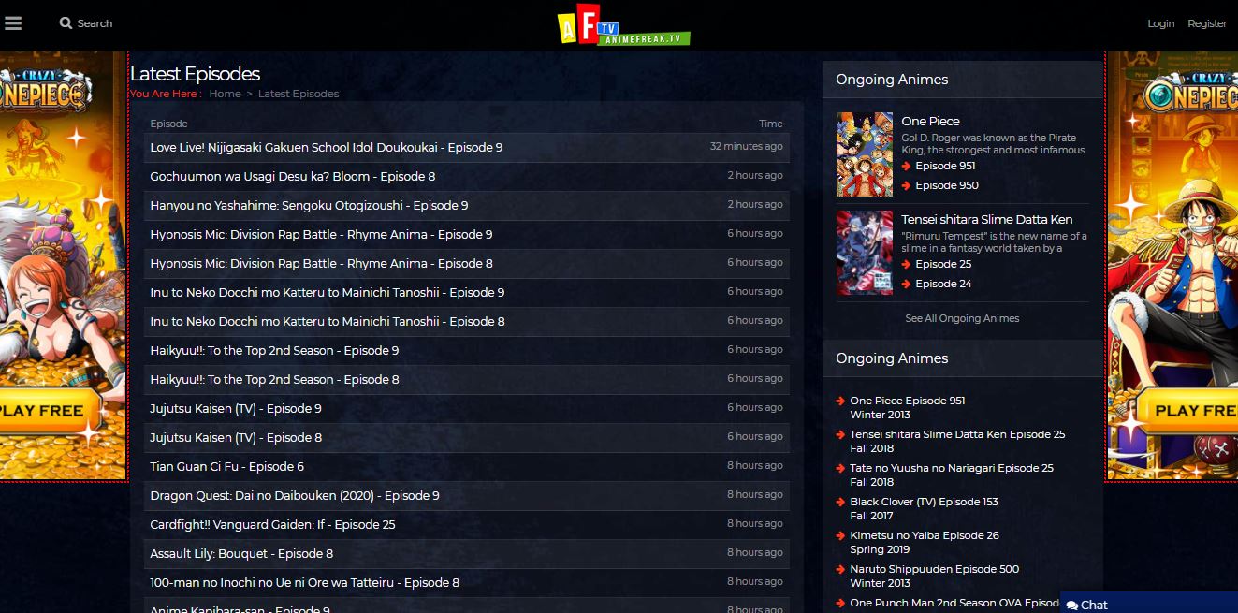
Task: Go to Home breadcrumb
Action: click(x=225, y=94)
